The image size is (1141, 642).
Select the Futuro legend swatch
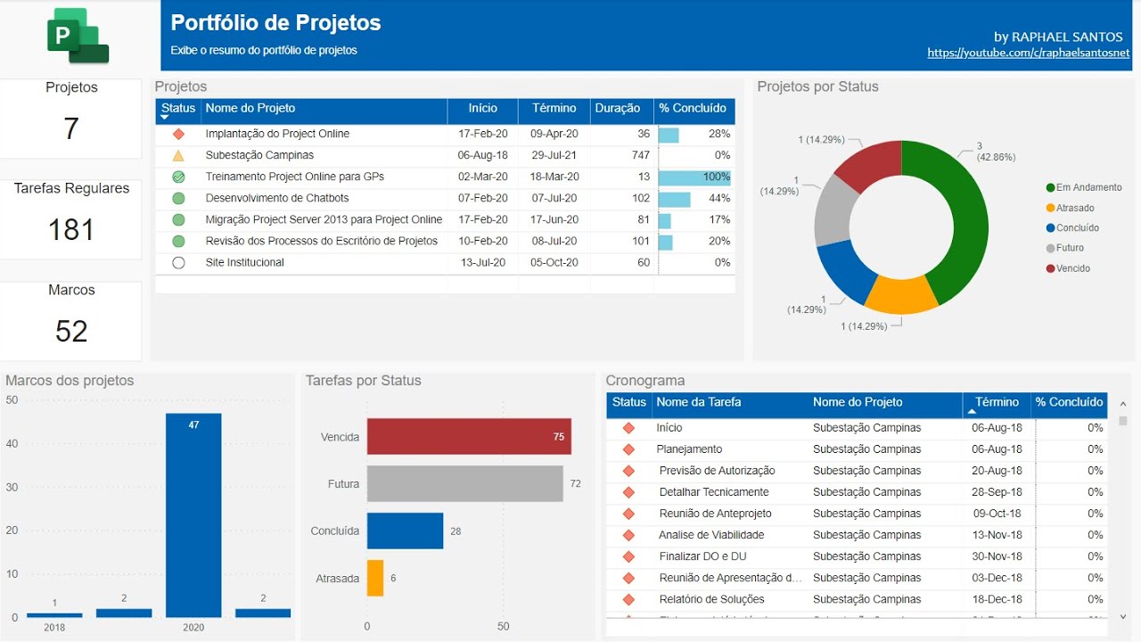1051,248
